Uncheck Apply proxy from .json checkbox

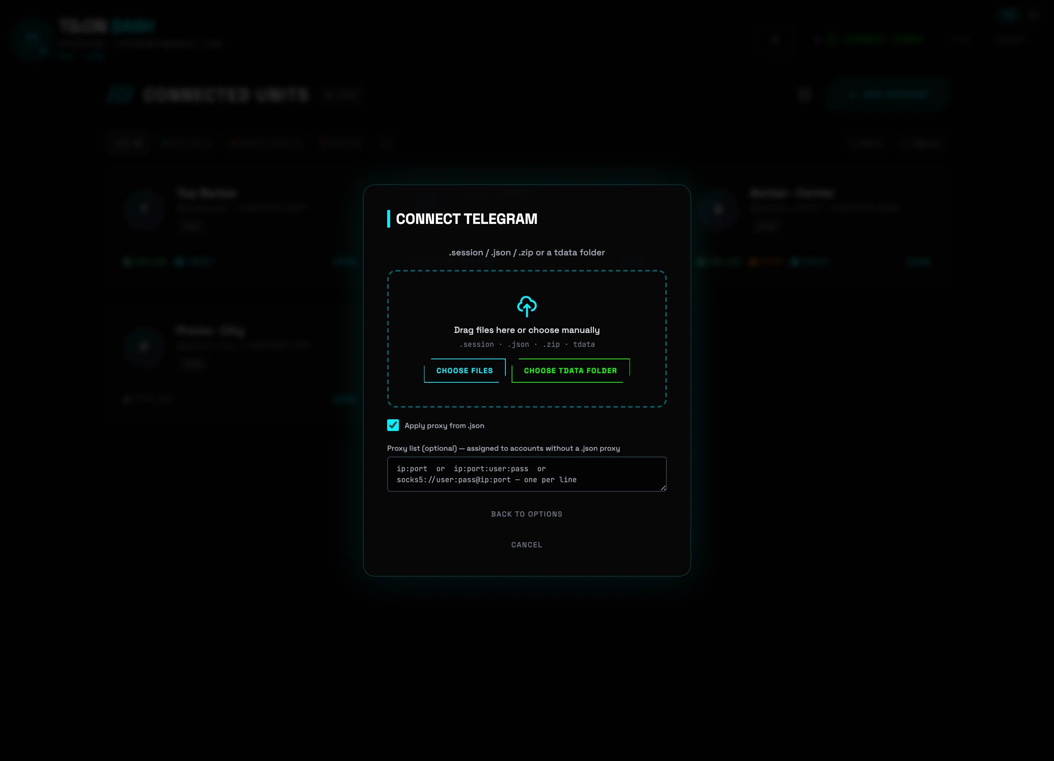pyautogui.click(x=393, y=425)
